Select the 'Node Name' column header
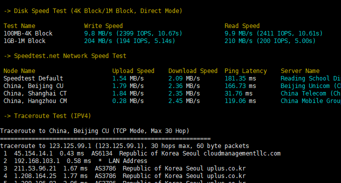Viewport: 341px width, 183px height. pyautogui.click(x=20, y=71)
